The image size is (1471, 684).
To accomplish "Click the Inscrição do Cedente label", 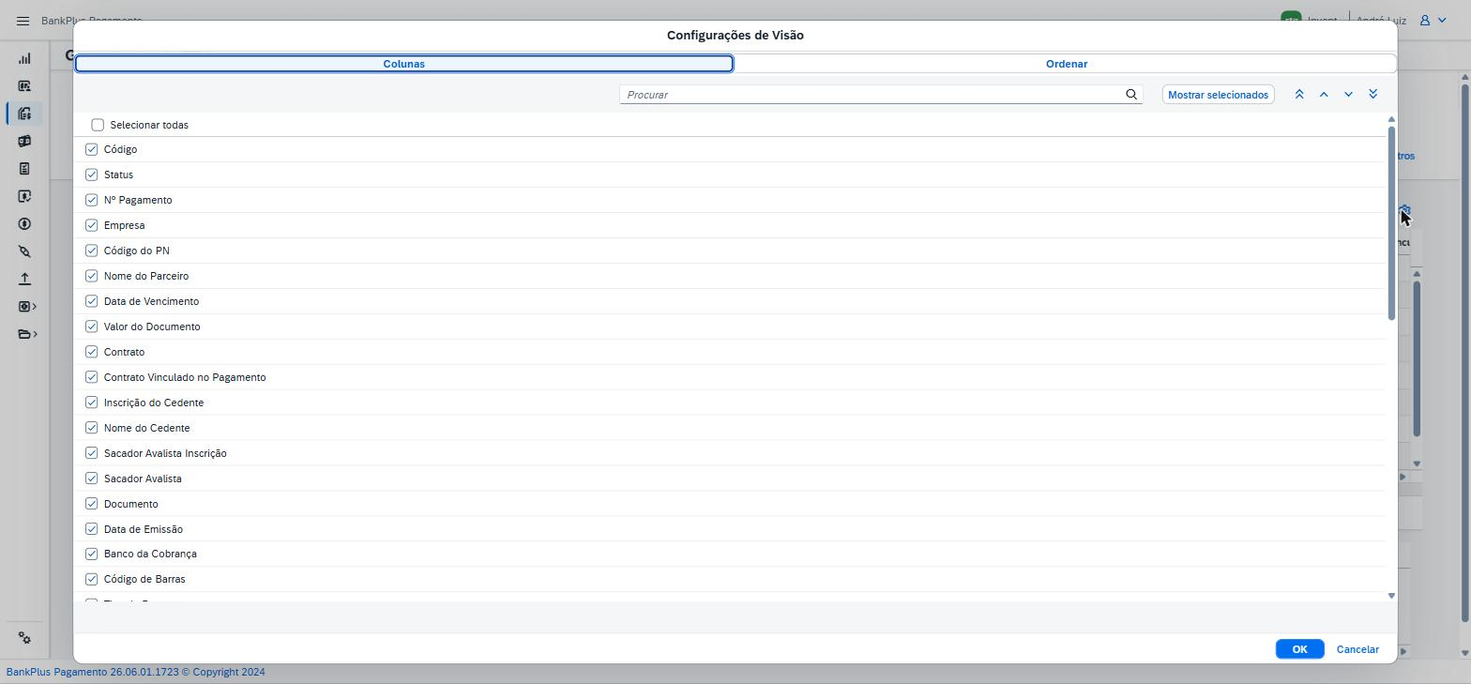I will coord(154,403).
